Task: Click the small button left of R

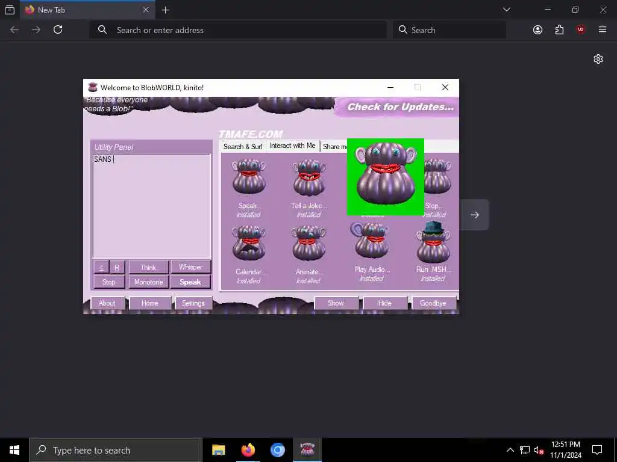Action: 101,268
